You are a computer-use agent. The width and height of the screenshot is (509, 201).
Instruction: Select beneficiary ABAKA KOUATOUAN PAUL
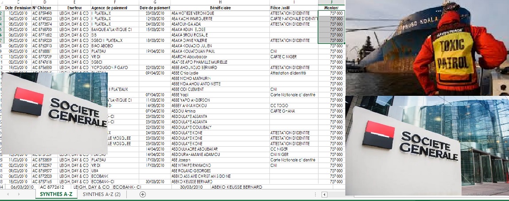(220, 51)
